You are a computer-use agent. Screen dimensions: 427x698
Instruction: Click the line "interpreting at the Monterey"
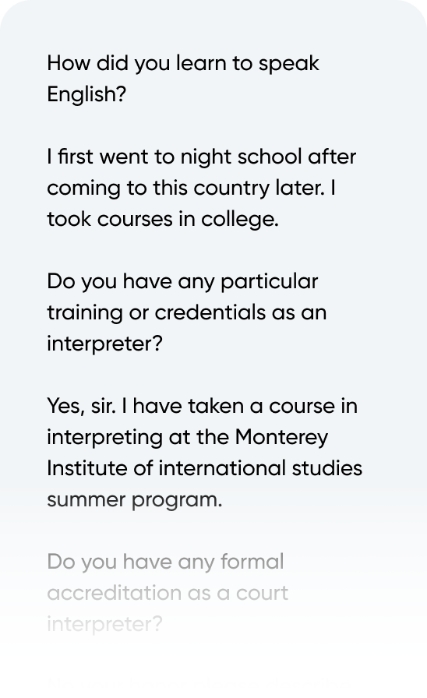188,438
